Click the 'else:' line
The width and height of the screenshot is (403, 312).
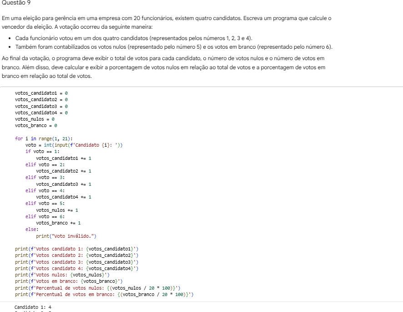coord(32,230)
